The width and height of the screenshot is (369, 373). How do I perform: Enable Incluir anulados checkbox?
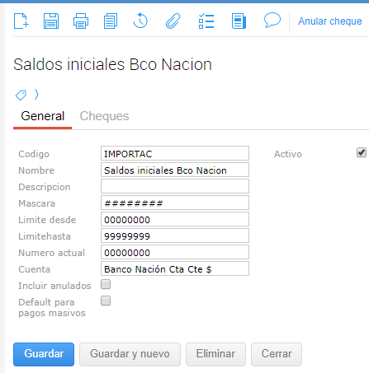pos(106,284)
